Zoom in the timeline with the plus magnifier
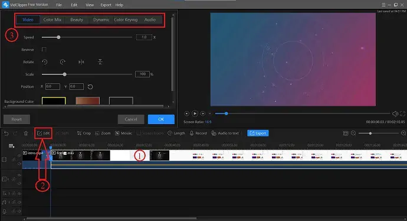This screenshot has width=407, height=221. [403, 133]
